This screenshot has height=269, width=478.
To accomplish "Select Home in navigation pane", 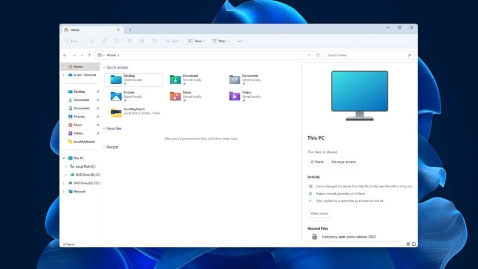I will (80, 66).
